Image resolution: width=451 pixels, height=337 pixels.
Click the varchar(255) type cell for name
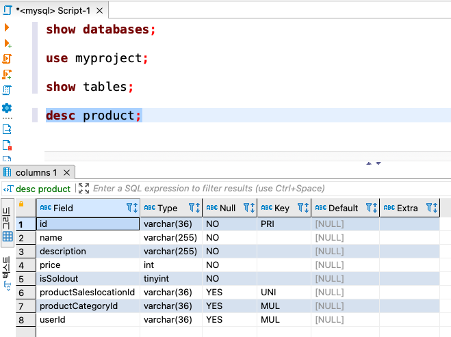point(171,238)
